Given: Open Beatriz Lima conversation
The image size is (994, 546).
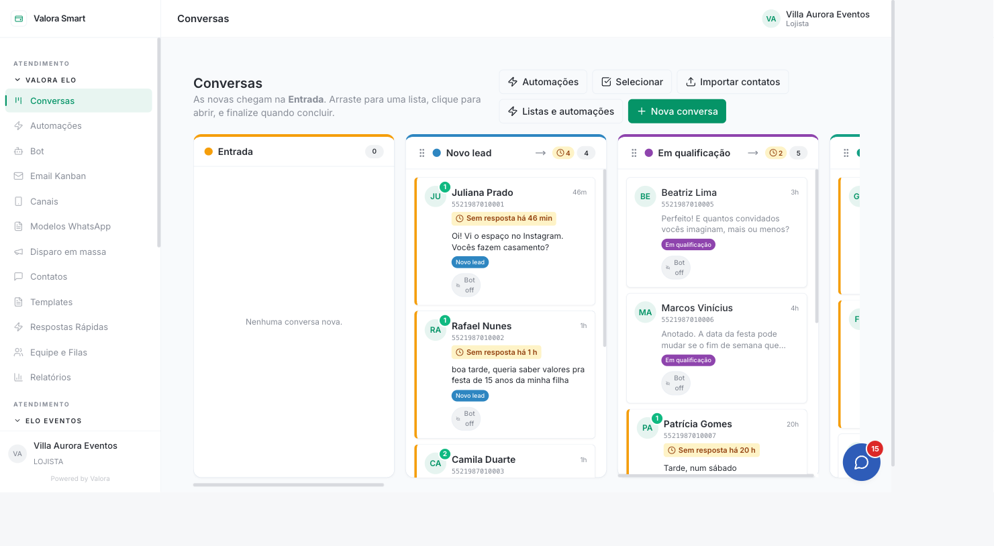Looking at the screenshot, I should coord(717,233).
